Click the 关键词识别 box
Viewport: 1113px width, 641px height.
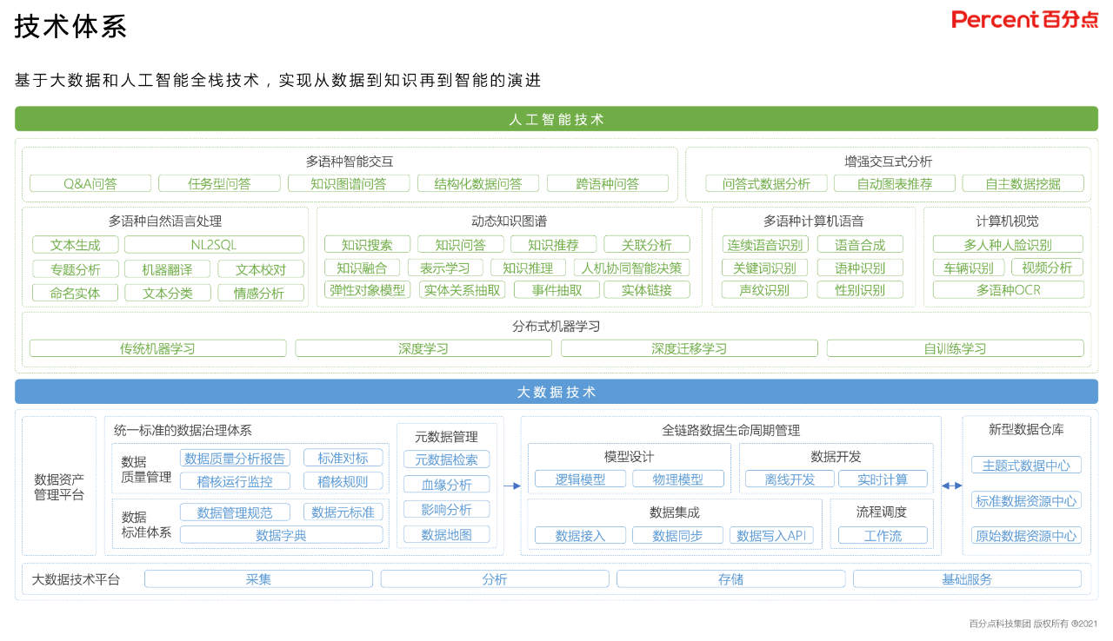[x=765, y=268]
